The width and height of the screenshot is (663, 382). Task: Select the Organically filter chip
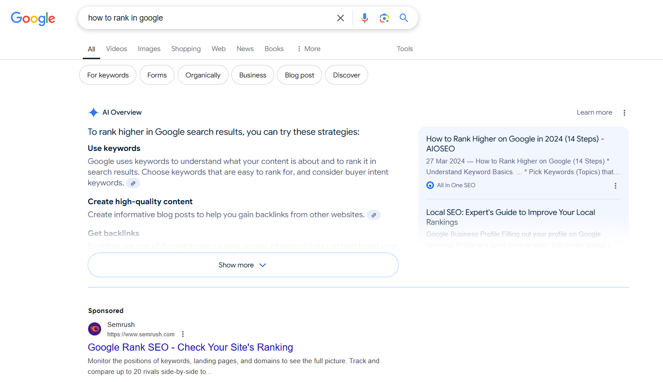(x=203, y=75)
